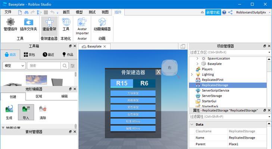Click the share icon beside the username

(230, 12)
